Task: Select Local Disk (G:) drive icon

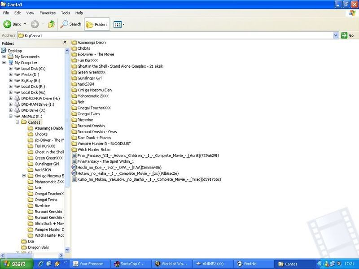Action: (x=17, y=92)
